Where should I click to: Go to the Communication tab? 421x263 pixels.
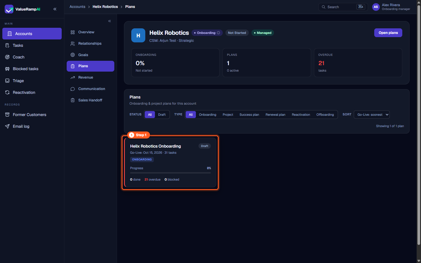[90, 89]
